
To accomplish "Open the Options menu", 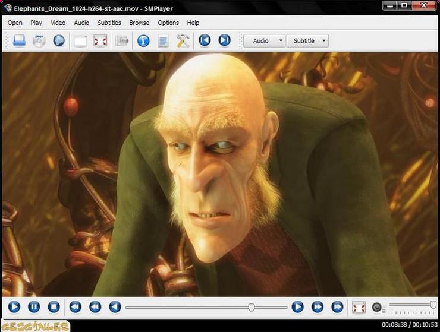I will 168,23.
